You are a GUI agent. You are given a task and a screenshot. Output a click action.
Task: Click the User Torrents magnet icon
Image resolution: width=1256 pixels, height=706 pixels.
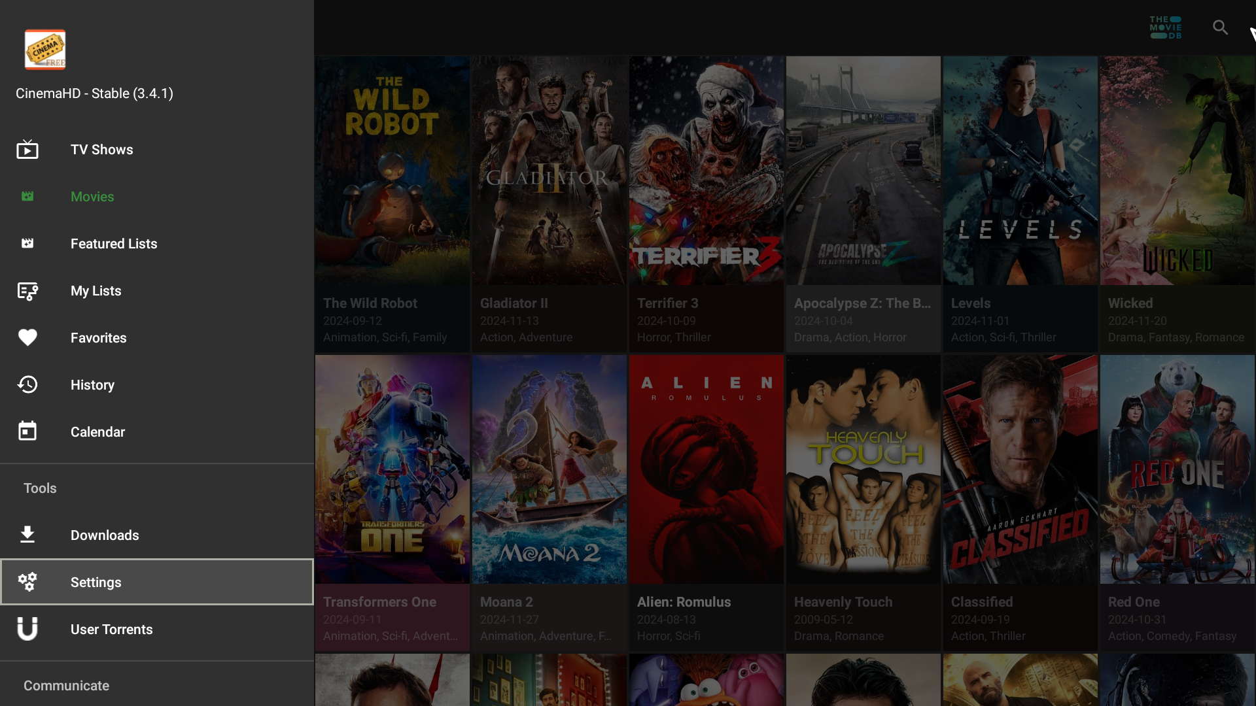tap(27, 629)
